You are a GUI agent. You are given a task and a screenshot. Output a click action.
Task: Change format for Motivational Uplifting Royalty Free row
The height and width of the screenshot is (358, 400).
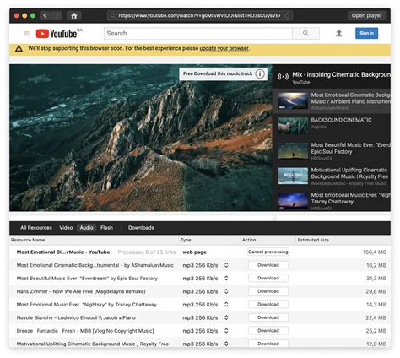coord(226,344)
